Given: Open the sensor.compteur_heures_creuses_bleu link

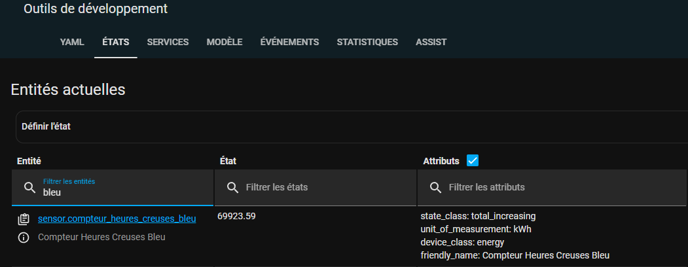Looking at the screenshot, I should [117, 219].
